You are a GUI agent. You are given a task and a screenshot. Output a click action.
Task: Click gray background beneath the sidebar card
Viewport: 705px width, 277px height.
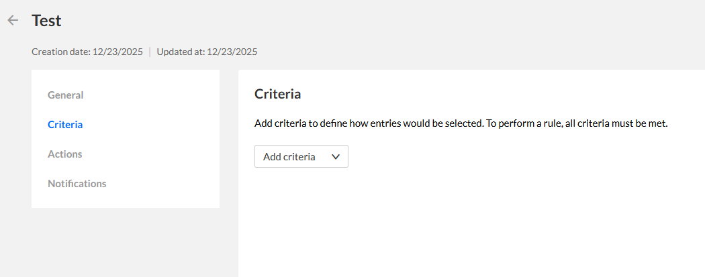coord(125,241)
